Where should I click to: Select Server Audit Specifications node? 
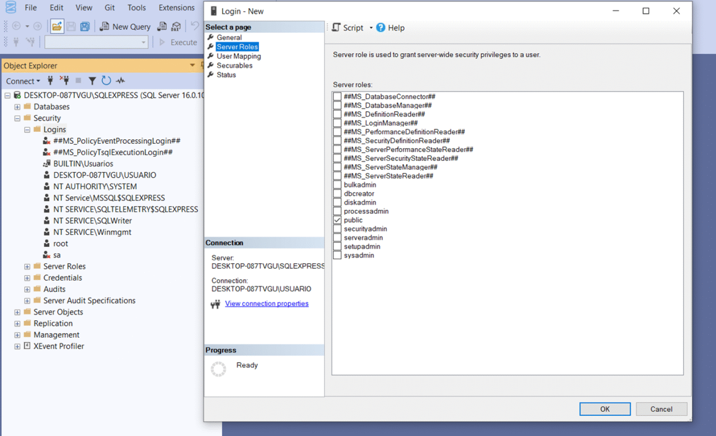point(89,301)
